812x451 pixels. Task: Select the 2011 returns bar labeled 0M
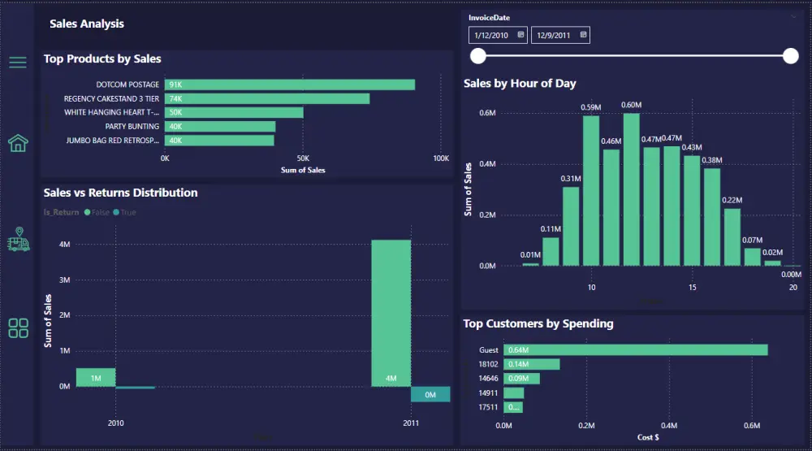(430, 394)
